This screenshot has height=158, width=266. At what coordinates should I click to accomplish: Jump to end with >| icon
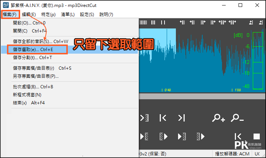(x=181, y=118)
